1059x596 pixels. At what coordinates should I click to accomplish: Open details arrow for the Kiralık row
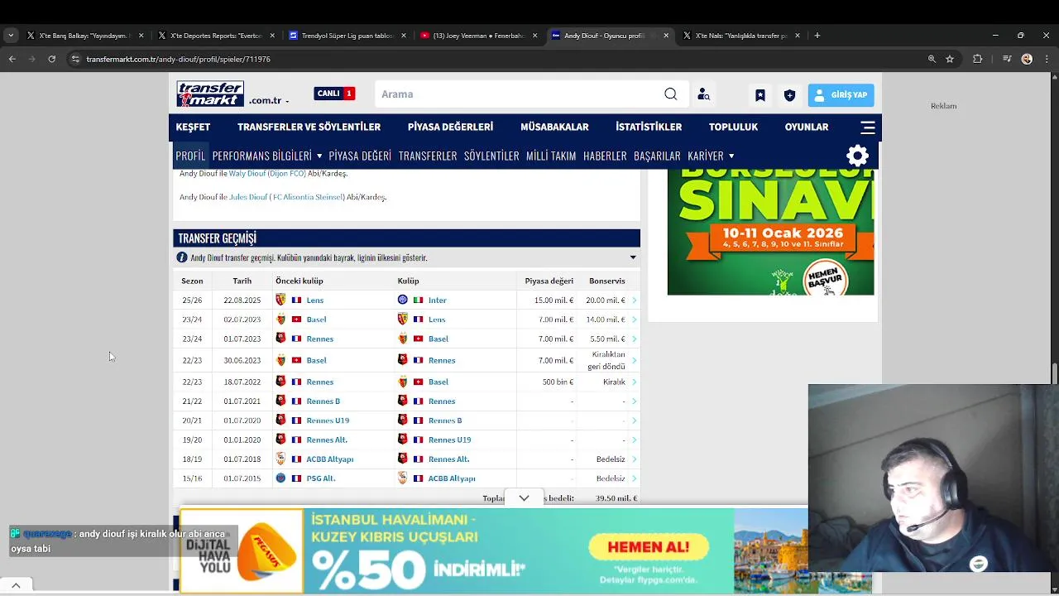coord(634,382)
